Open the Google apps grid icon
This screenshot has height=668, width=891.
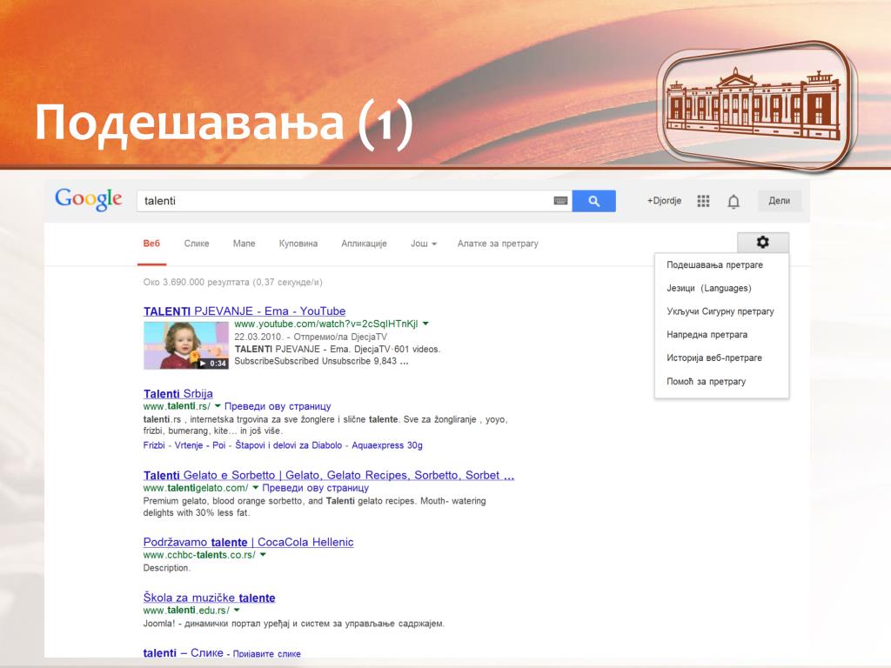[703, 201]
